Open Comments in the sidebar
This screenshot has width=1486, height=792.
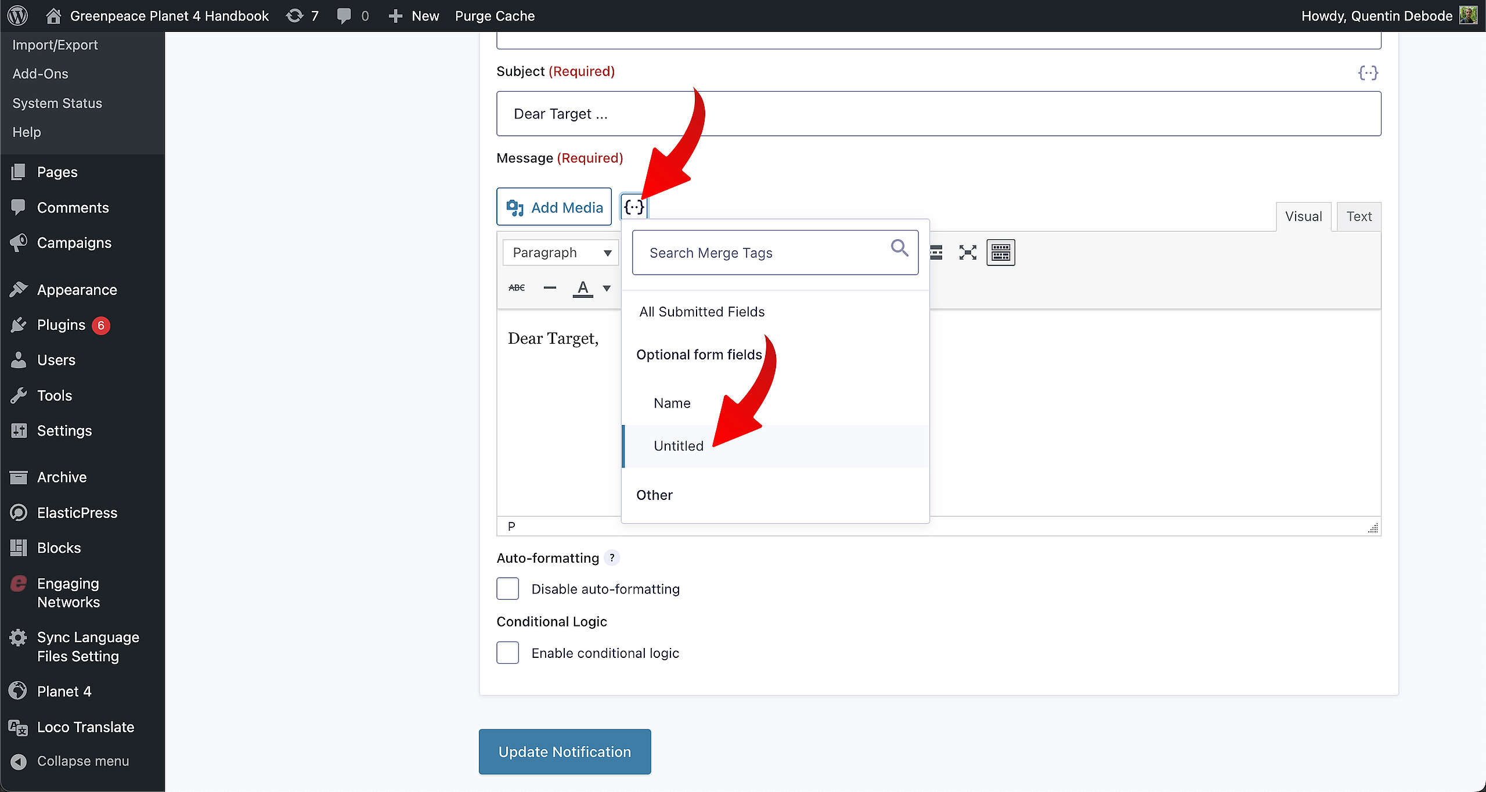[73, 207]
